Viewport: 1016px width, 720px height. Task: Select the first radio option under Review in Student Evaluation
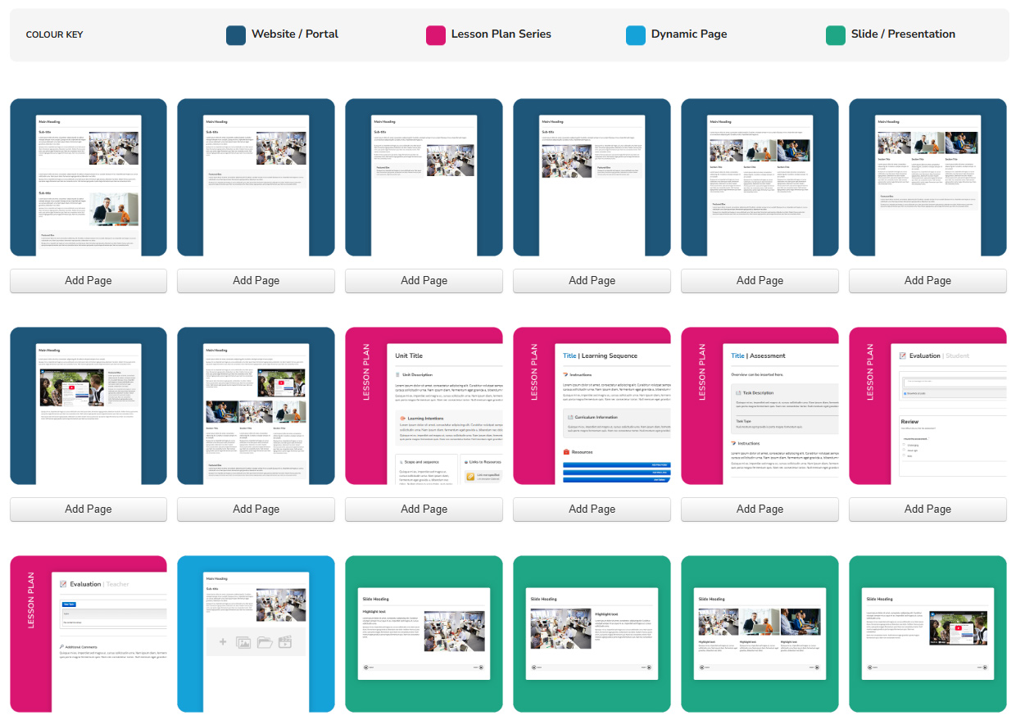[904, 445]
